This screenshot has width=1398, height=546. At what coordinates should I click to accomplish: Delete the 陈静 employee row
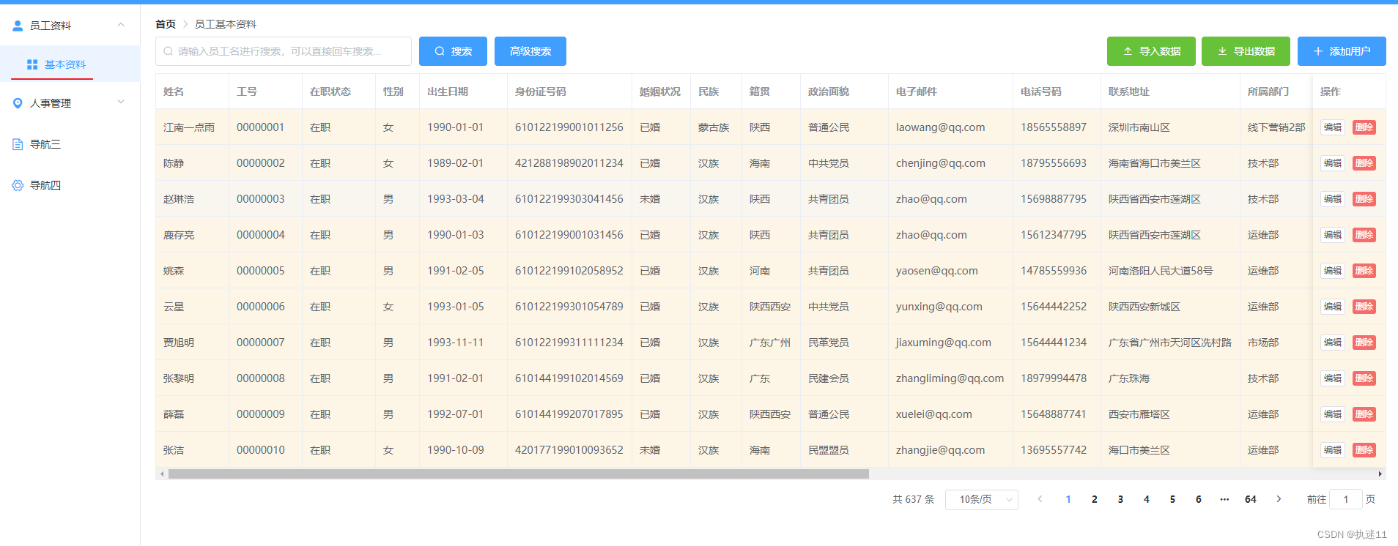[1364, 163]
